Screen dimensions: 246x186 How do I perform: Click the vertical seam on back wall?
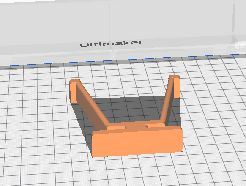click(x=110, y=30)
